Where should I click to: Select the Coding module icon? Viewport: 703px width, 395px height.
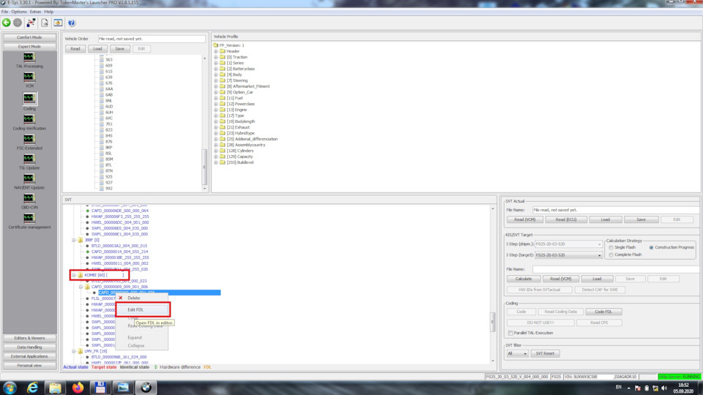[x=29, y=98]
